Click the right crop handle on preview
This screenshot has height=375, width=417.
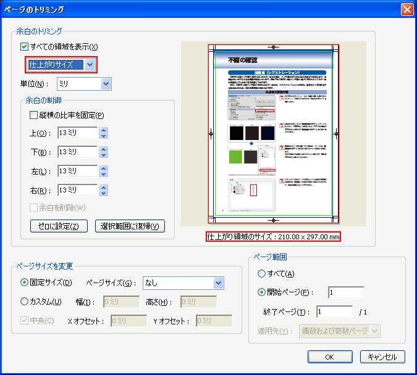[x=337, y=133]
